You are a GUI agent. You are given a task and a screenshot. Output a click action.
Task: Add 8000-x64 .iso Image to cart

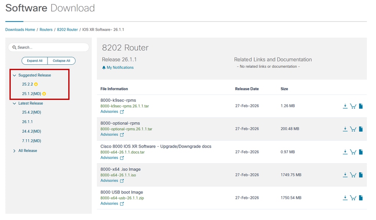(353, 175)
